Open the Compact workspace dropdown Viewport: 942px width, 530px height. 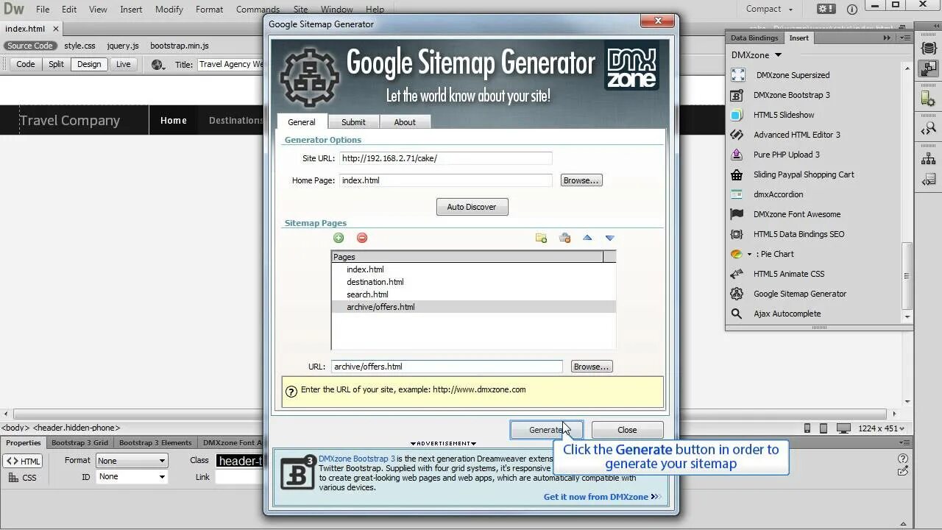(x=769, y=10)
